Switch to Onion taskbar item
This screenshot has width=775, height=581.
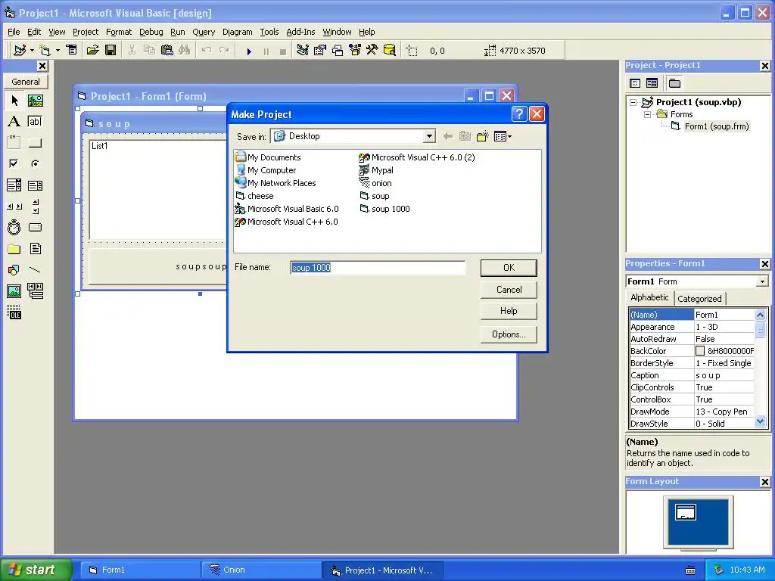click(x=261, y=570)
